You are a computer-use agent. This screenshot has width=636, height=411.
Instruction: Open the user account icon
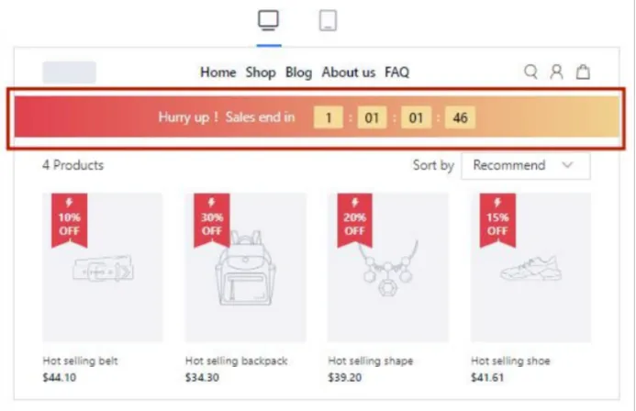pyautogui.click(x=556, y=72)
